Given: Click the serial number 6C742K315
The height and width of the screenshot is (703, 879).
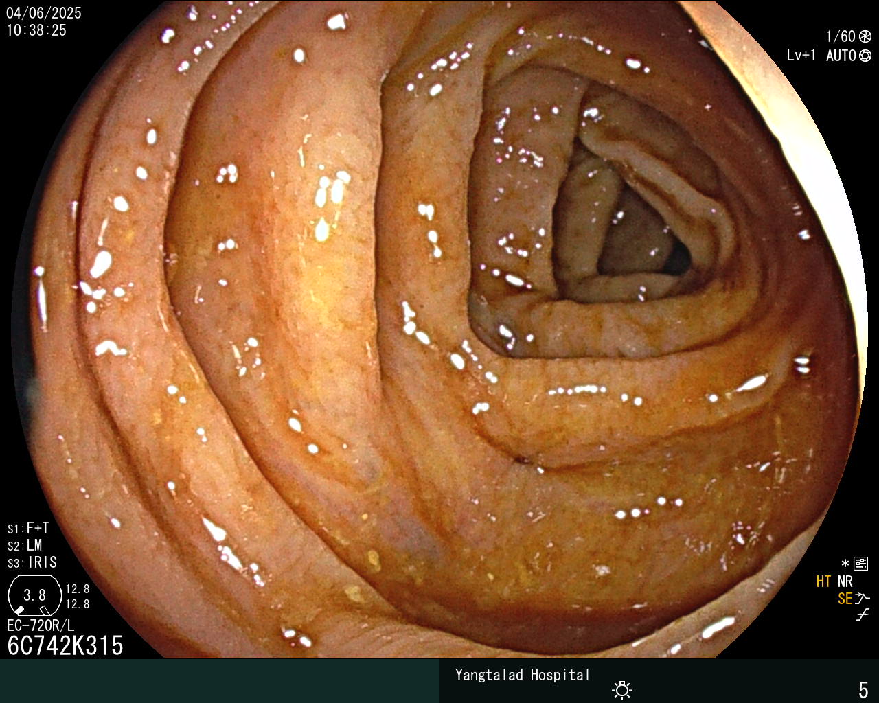Looking at the screenshot, I should tap(65, 645).
